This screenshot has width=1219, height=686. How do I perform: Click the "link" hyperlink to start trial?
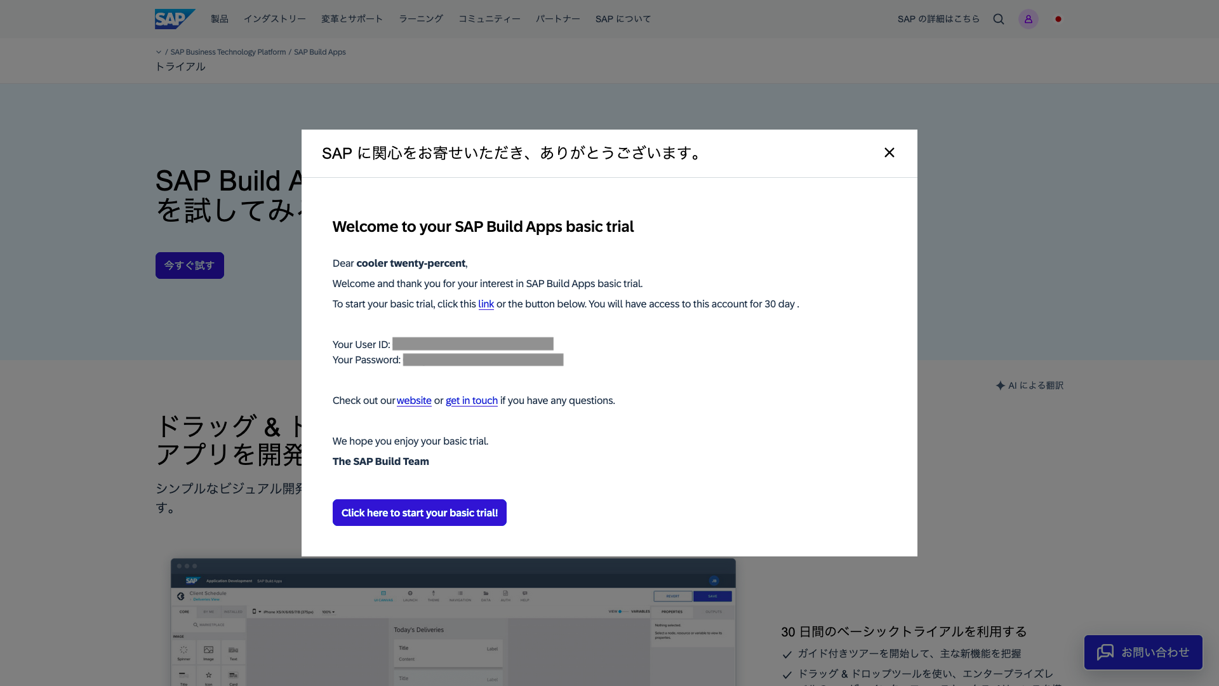pos(486,304)
